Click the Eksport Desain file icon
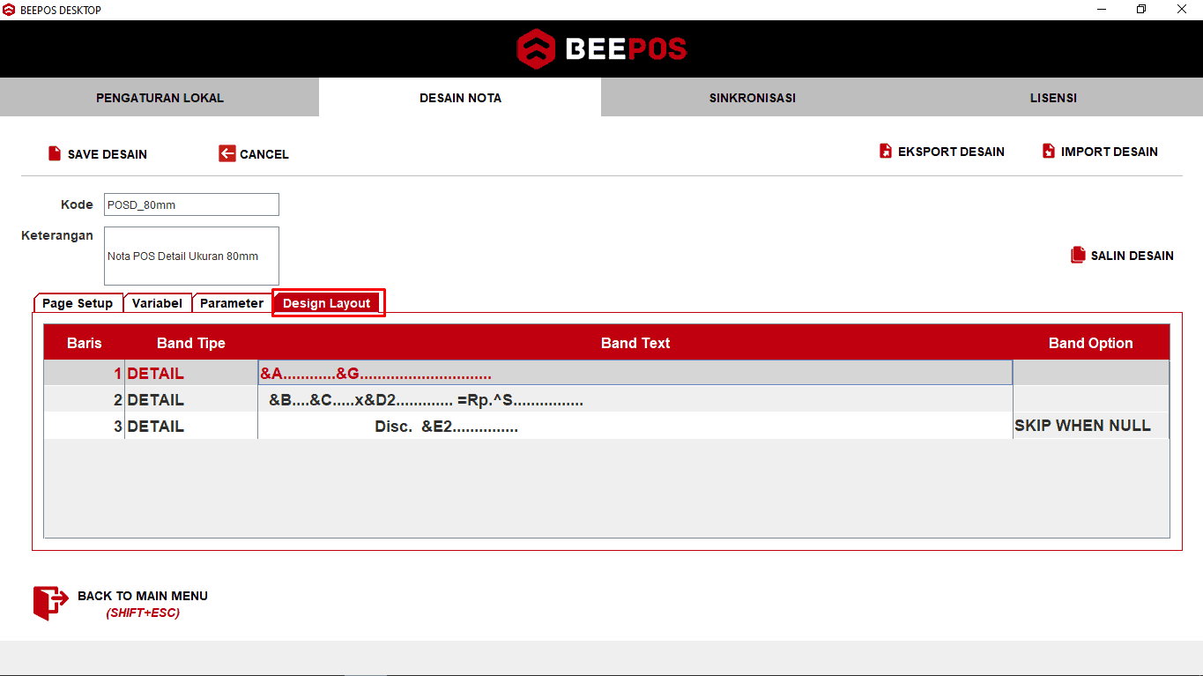 pos(886,152)
